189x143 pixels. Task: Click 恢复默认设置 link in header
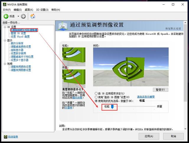click(x=173, y=29)
